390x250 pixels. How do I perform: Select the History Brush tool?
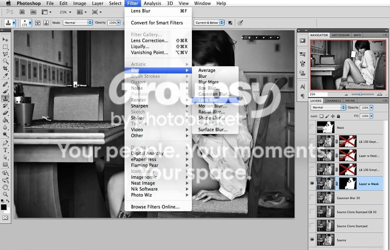pos(5,106)
